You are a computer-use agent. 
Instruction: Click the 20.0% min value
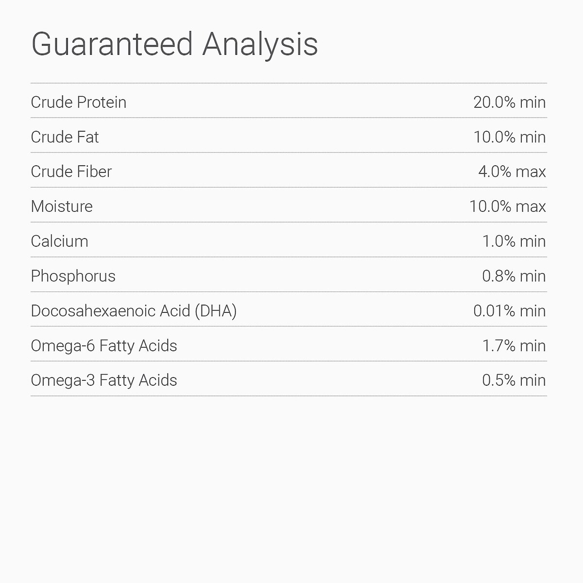coord(510,103)
